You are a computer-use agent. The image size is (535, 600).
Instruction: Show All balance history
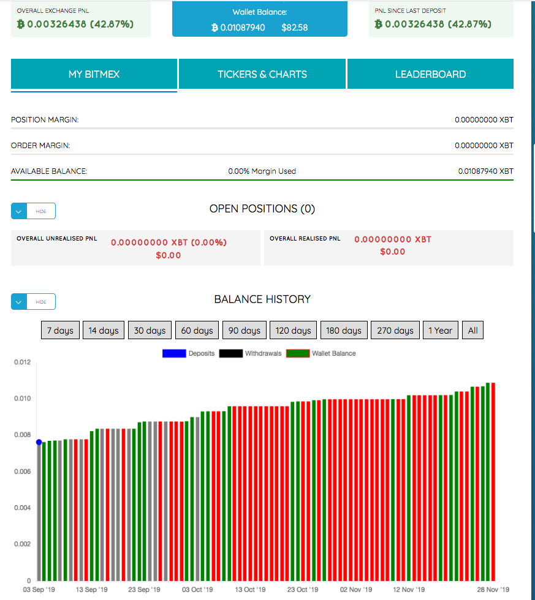pos(472,330)
